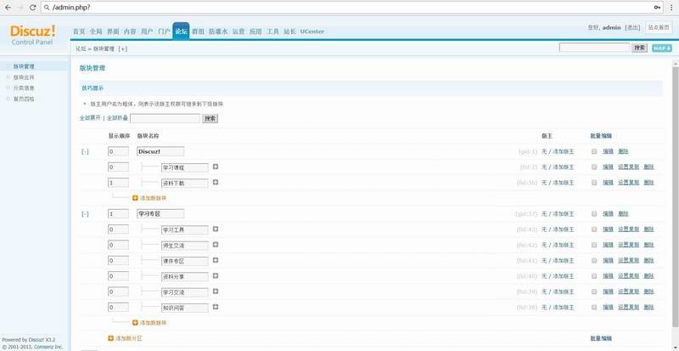Select 分类信息 in the left sidebar
Image resolution: width=679 pixels, height=351 pixels.
(x=24, y=88)
